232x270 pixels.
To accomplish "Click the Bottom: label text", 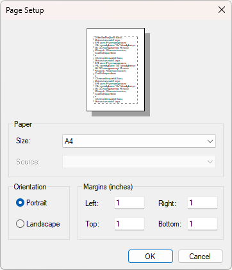I will 170,224.
